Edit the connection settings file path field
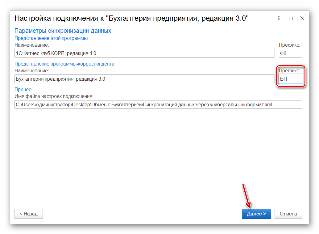Viewport: 319px width, 234px height. pos(155,104)
